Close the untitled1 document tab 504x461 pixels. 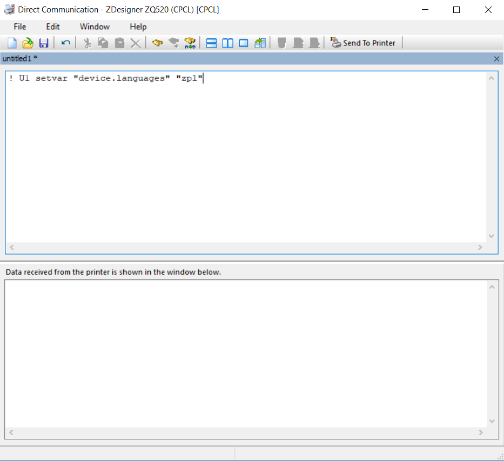coord(497,58)
